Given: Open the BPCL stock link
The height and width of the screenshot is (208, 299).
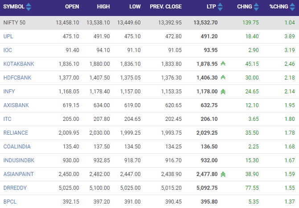Looking at the screenshot, I should (x=10, y=202).
